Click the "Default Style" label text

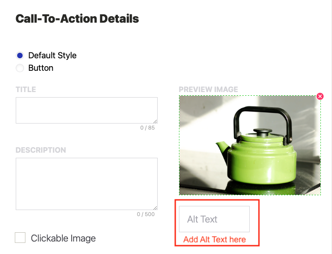52,56
